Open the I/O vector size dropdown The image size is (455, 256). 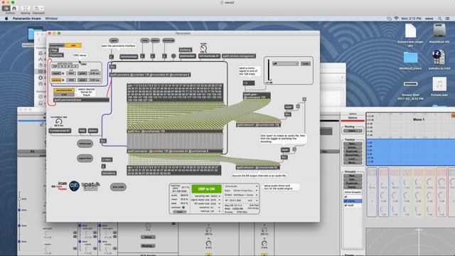(215, 204)
